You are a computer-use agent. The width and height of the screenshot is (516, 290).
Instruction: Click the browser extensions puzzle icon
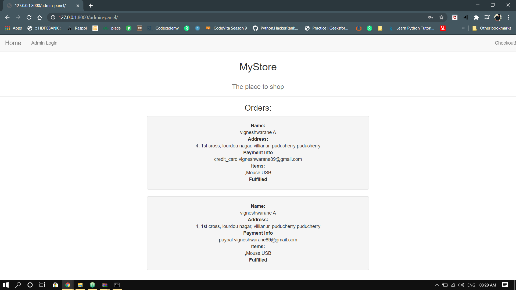pyautogui.click(x=476, y=17)
